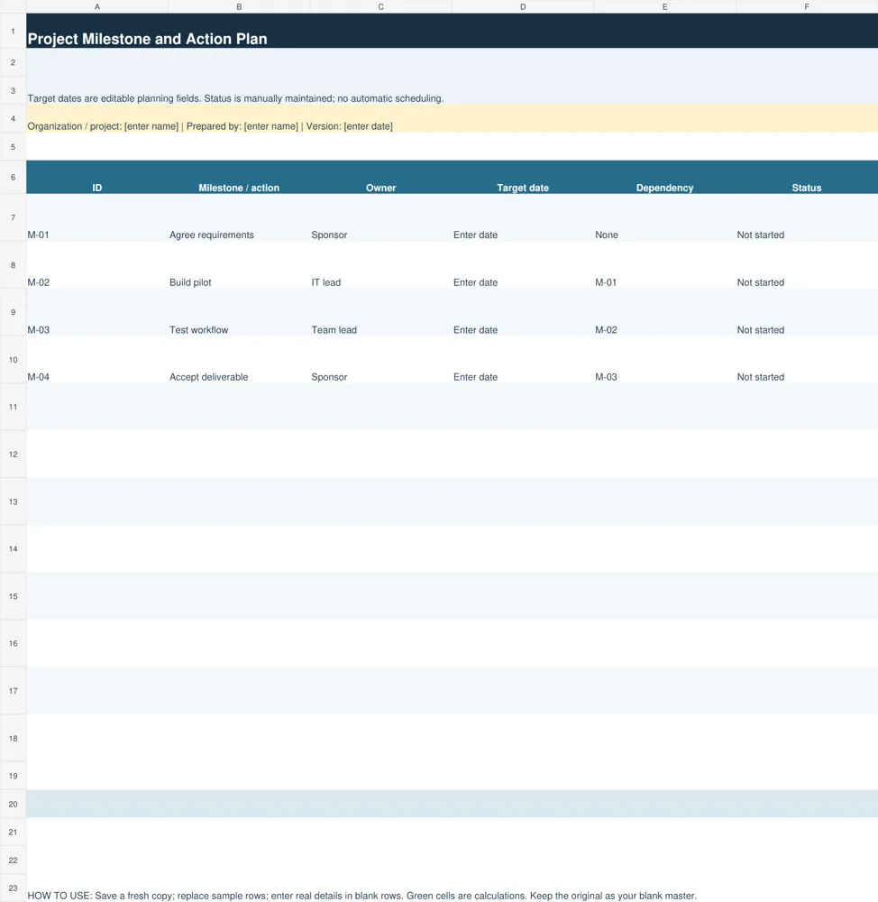Select column B header
The height and width of the screenshot is (902, 878).
click(239, 7)
